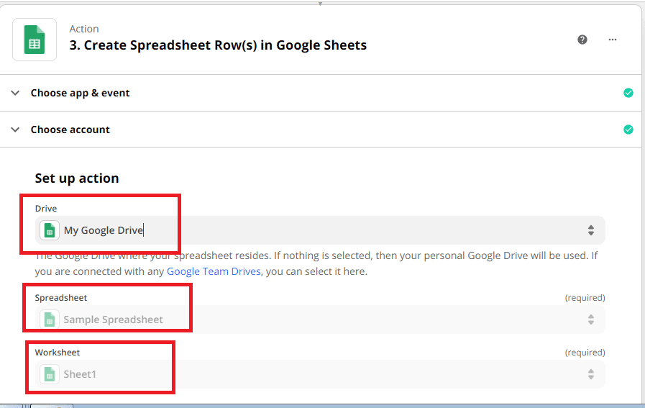This screenshot has height=408, width=645.
Task: Toggle chevron next to Choose account
Action: (16, 130)
